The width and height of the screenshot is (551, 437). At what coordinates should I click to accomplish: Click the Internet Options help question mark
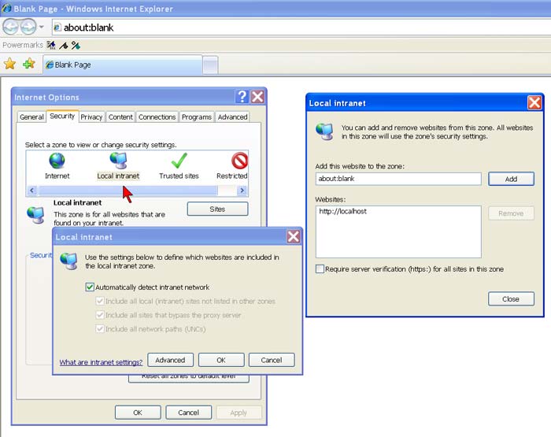[242, 97]
